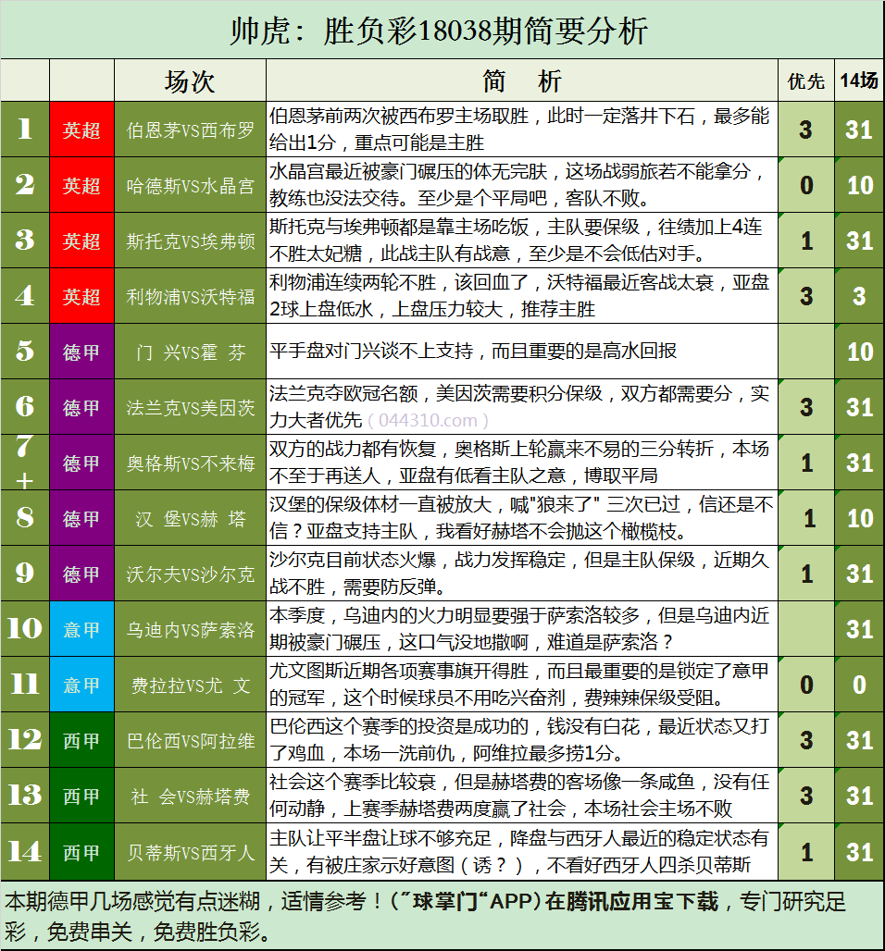Click the analysis starting 伯恩茅前两次被西布罗主场取胜
The height and width of the screenshot is (951, 885).
tap(522, 130)
